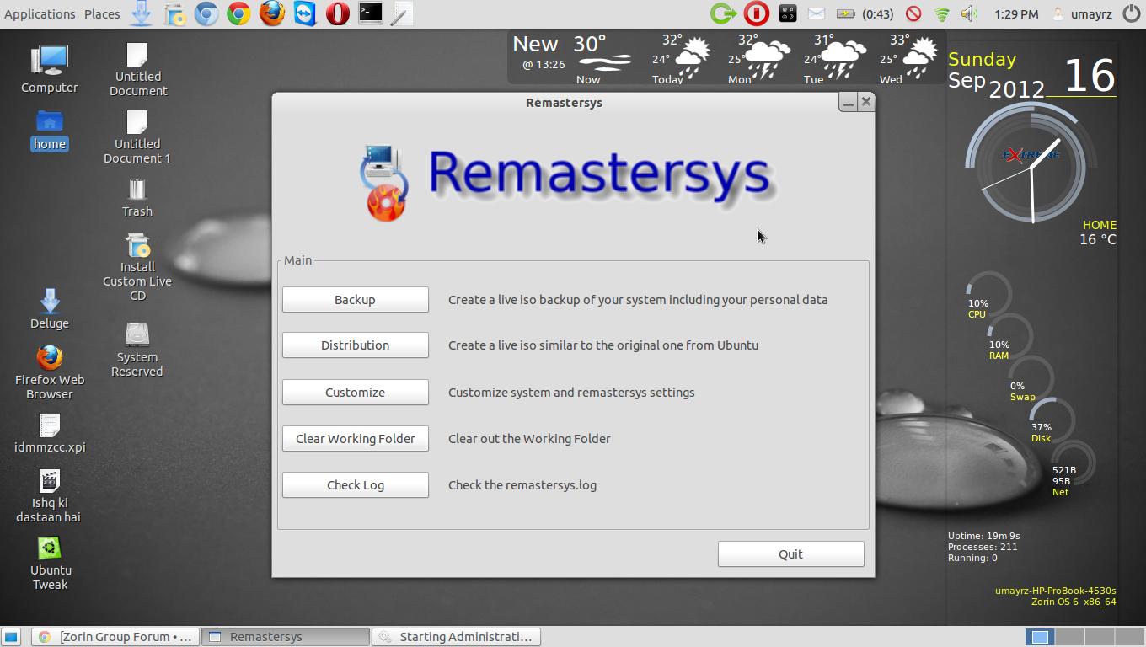The image size is (1146, 647).
Task: Click the Clear Working Folder button
Action: pos(355,439)
